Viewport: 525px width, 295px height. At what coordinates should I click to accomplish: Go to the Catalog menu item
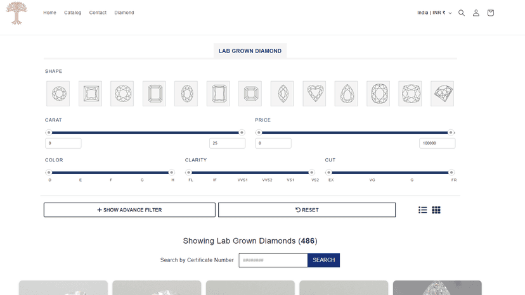point(73,13)
